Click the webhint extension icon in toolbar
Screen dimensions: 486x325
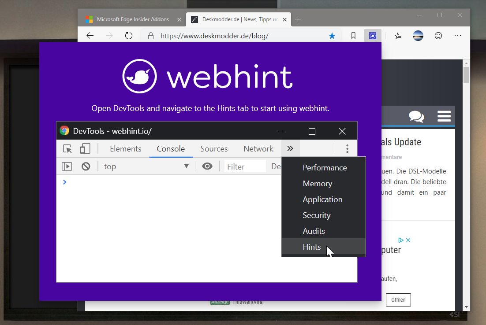(373, 36)
